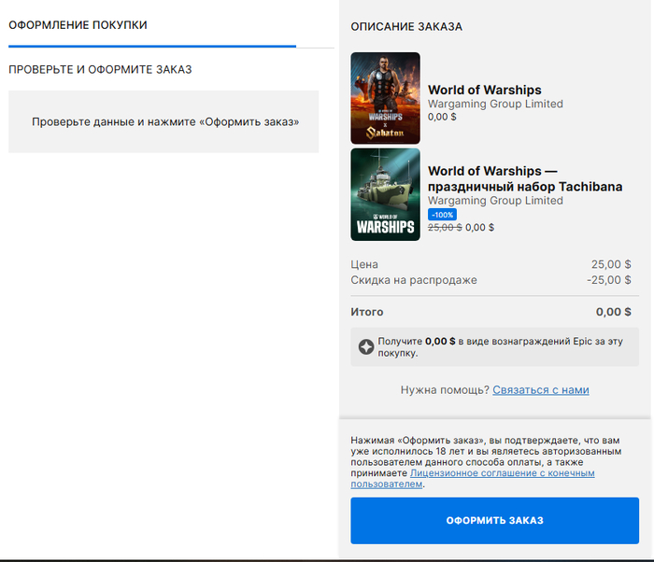Screen dimensions: 654x562
Task: Select the «Оформление покупки» header tab
Action: click(78, 25)
